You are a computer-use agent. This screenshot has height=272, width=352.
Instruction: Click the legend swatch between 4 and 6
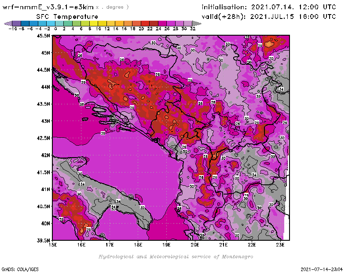click(x=77, y=23)
